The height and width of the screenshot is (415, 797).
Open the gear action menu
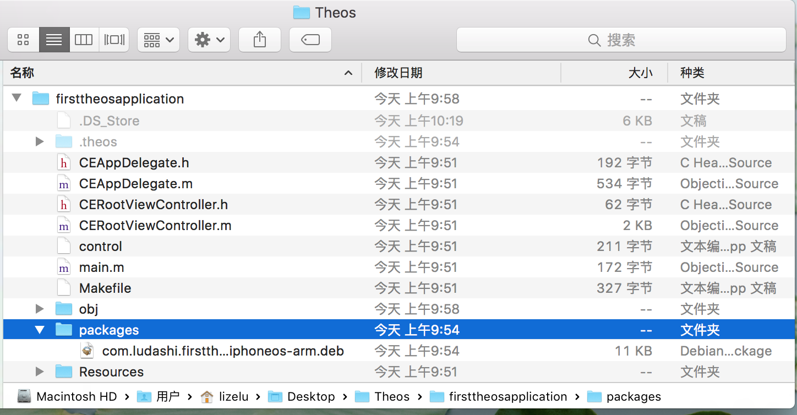click(x=209, y=40)
